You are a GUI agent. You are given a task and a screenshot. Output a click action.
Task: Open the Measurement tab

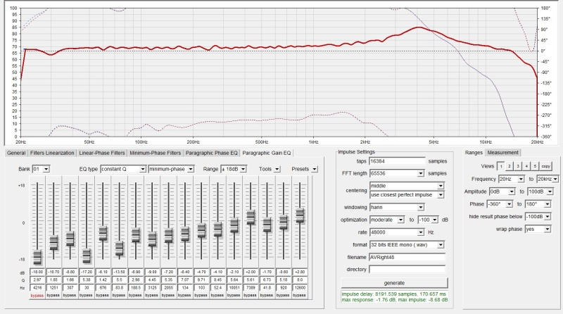[x=504, y=153]
